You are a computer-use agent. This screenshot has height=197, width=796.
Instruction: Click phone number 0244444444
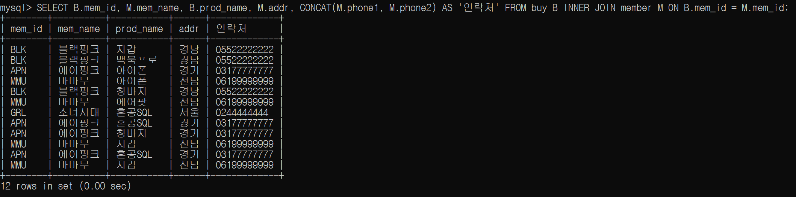(242, 113)
